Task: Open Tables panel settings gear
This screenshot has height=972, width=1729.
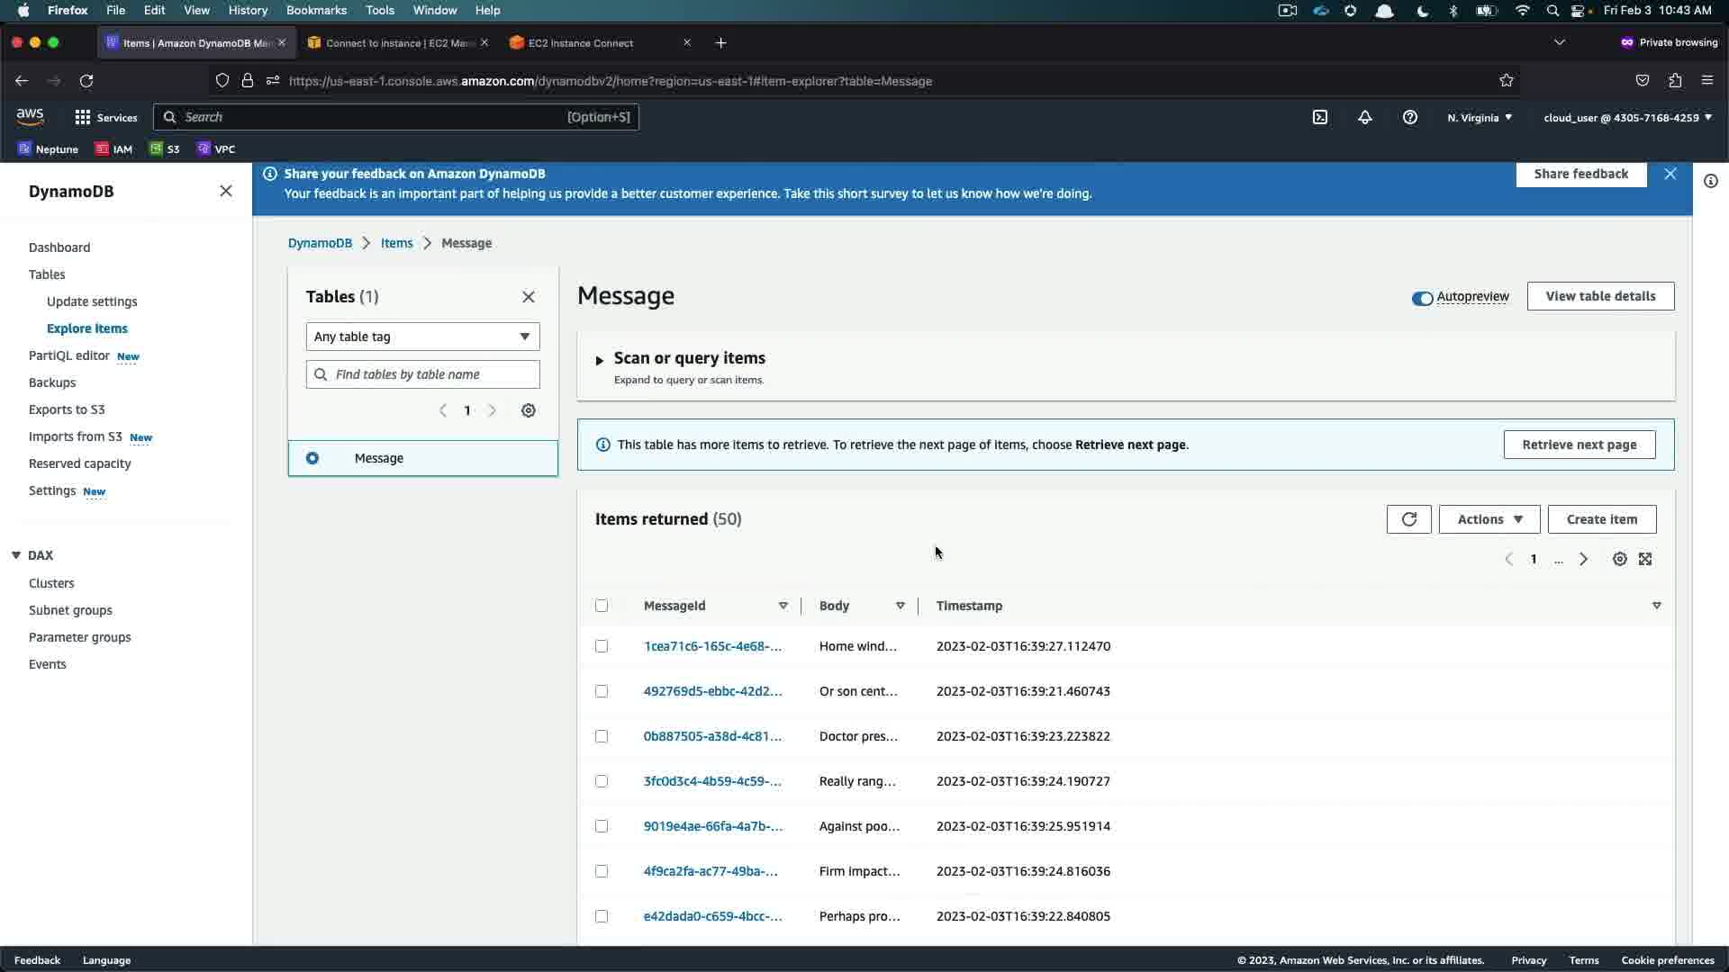Action: [529, 410]
